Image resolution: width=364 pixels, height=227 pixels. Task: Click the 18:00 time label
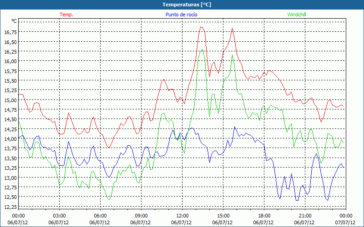(264, 216)
